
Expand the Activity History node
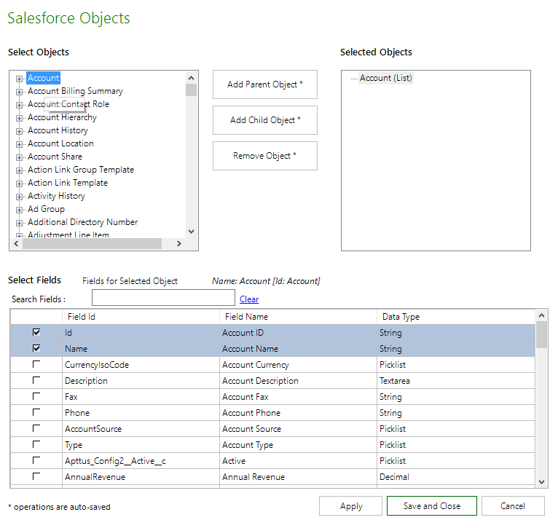point(19,197)
